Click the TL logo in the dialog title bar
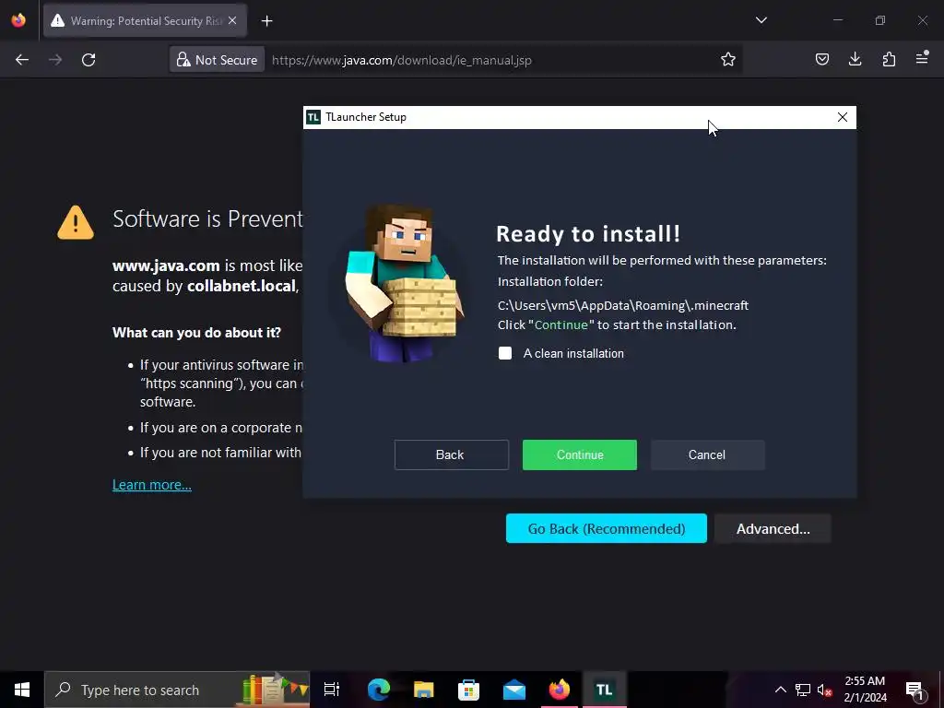 coord(313,117)
